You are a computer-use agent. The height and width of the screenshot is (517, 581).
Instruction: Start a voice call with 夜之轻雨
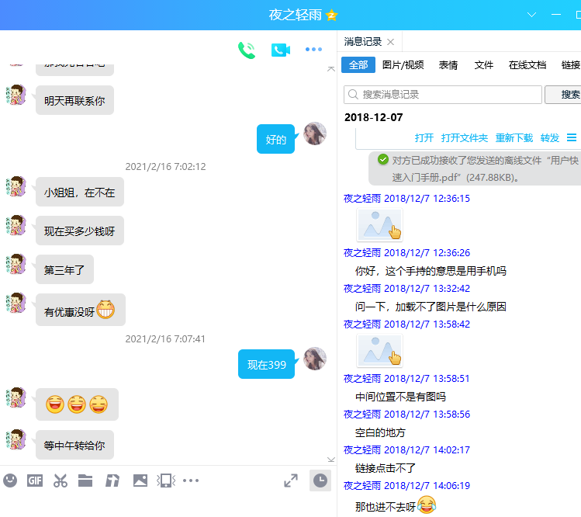point(247,50)
